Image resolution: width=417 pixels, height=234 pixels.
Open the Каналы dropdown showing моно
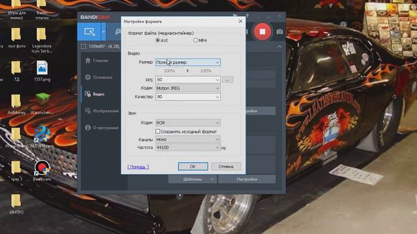coord(188,139)
